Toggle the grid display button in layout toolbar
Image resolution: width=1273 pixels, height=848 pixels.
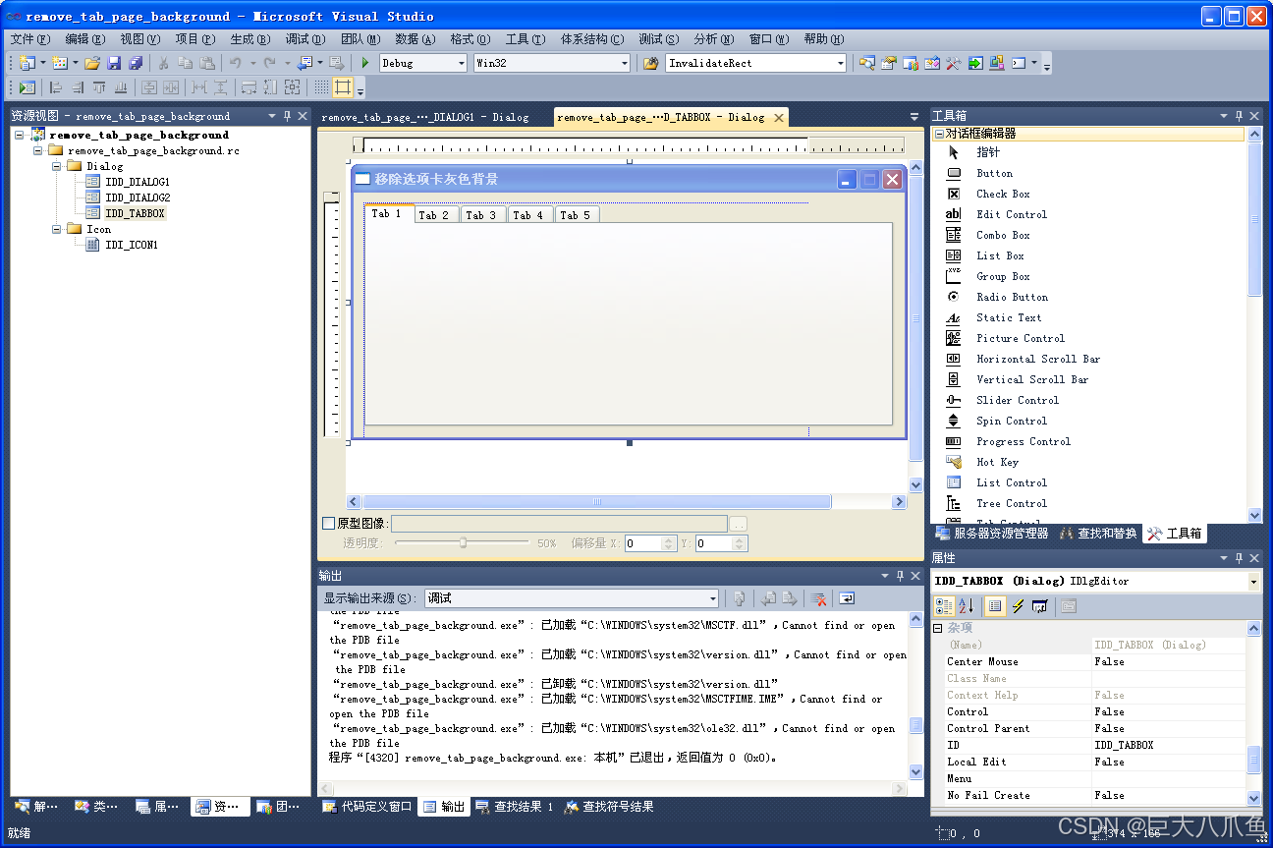[x=321, y=88]
